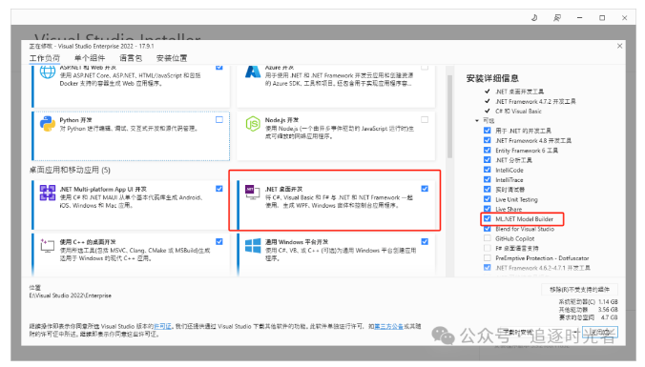Switch to the 安装位置 tab
The height and width of the screenshot is (367, 645).
(x=172, y=58)
